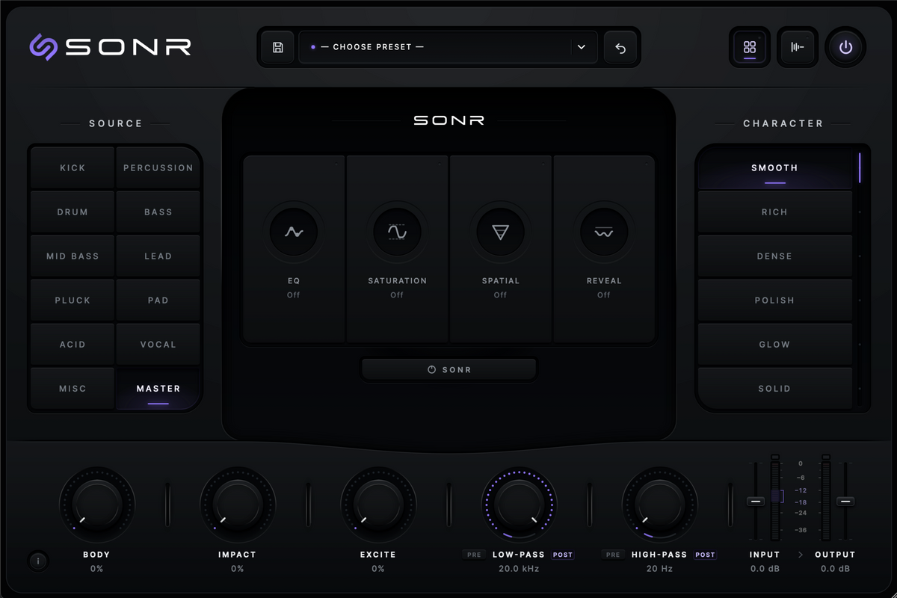Viewport: 897px width, 598px height.
Task: Click the Excite knob
Action: coord(377,505)
